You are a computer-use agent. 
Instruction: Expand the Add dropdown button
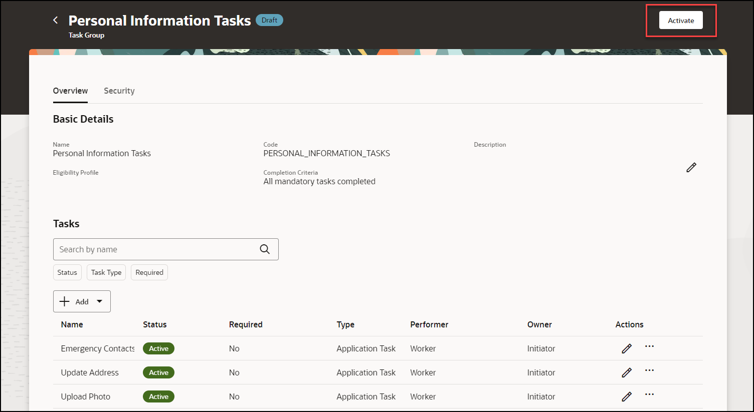tap(82, 301)
